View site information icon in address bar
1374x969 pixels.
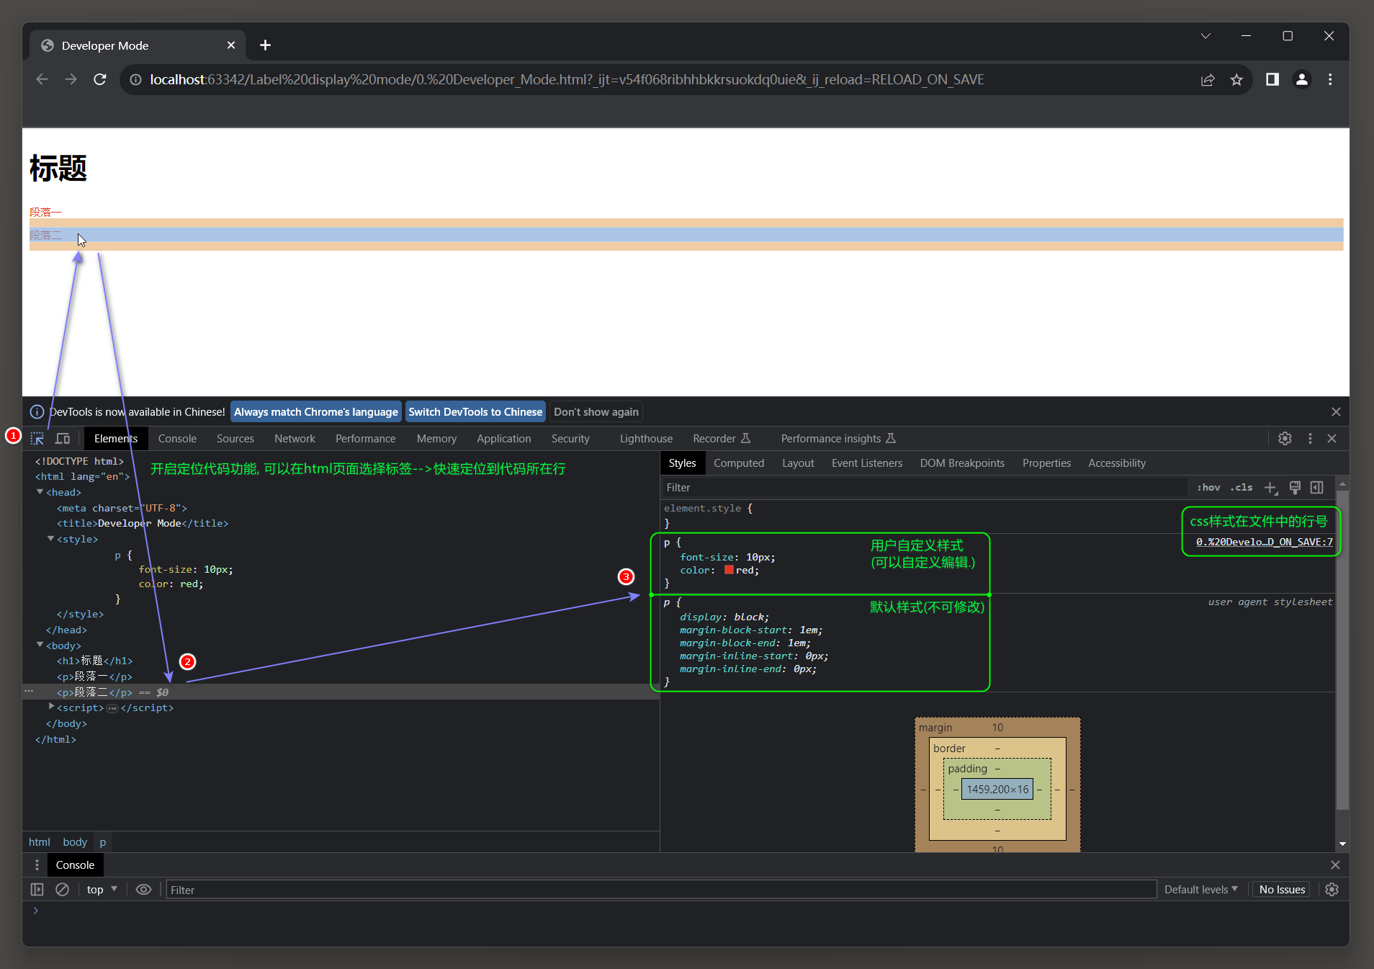135,79
